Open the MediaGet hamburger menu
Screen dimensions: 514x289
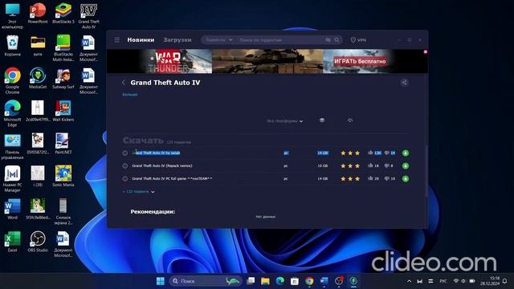[x=117, y=40]
